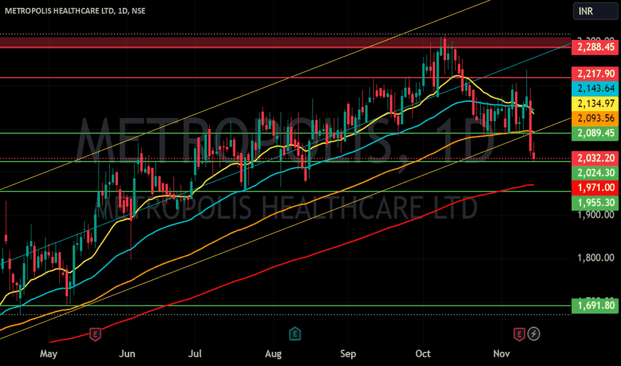
Task: Click the Nov label on time axis
Action: (501, 353)
